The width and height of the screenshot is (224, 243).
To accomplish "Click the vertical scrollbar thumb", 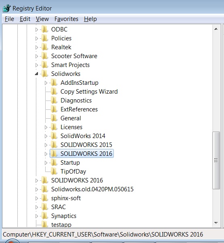I will pyautogui.click(x=216, y=160).
